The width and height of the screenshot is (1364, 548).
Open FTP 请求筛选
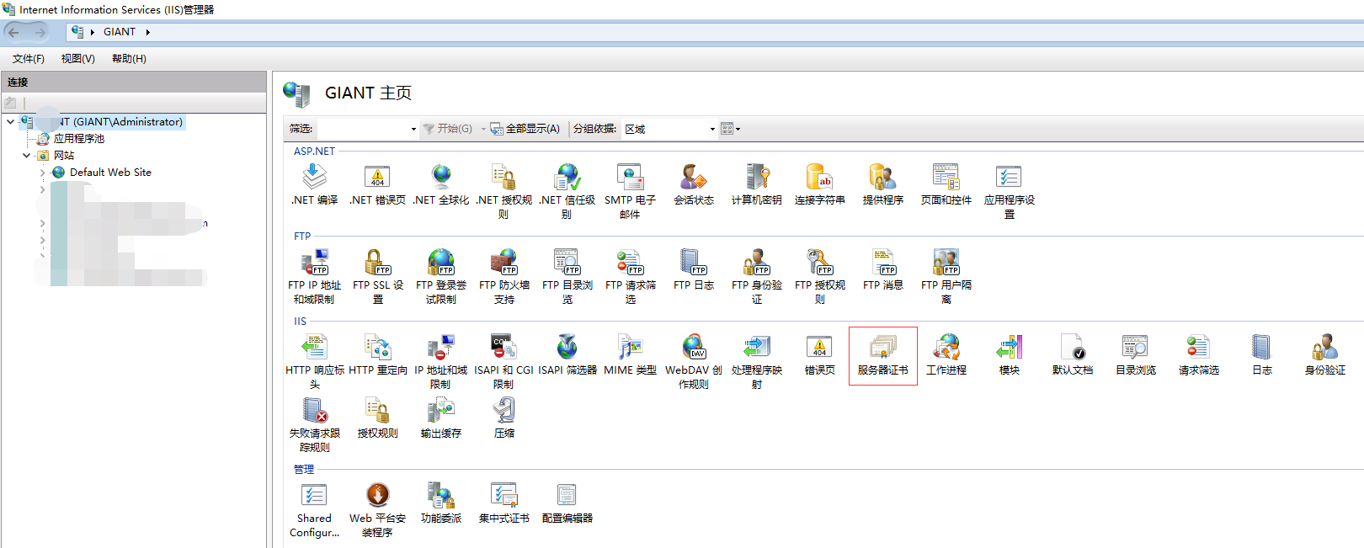click(x=630, y=276)
